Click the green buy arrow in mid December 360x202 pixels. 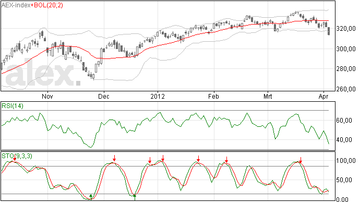pyautogui.click(x=135, y=197)
